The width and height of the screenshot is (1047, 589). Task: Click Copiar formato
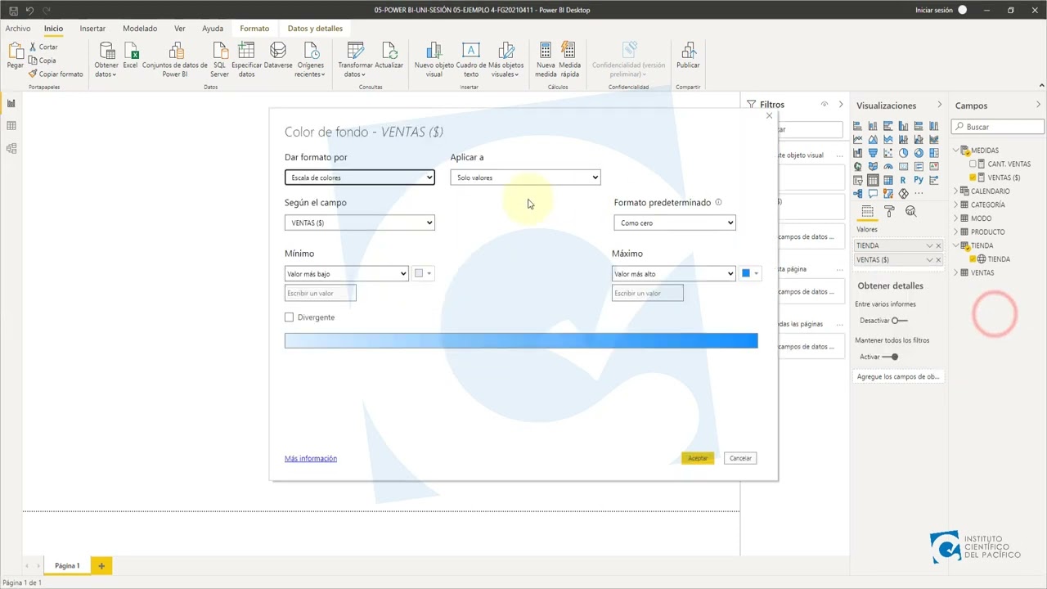(x=56, y=74)
